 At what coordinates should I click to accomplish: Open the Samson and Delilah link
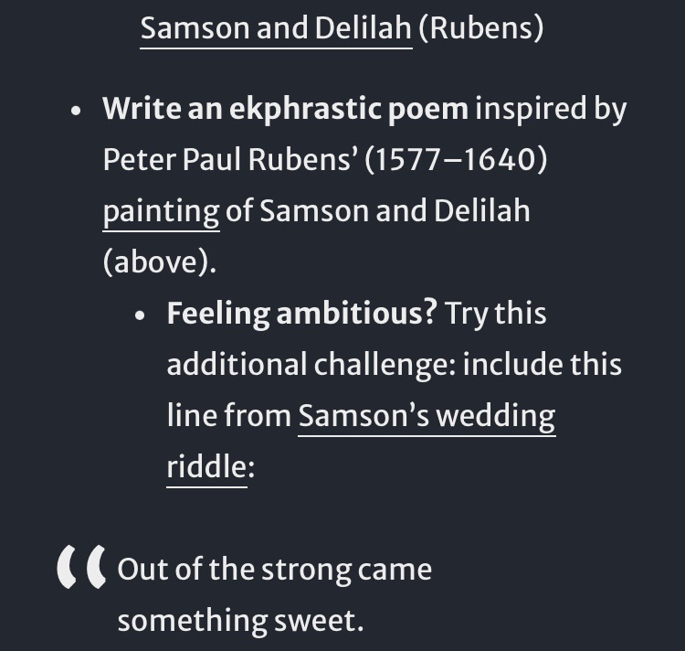[x=276, y=28]
